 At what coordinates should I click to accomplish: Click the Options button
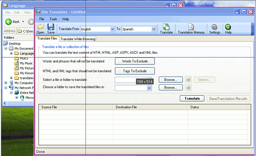click(204, 80)
